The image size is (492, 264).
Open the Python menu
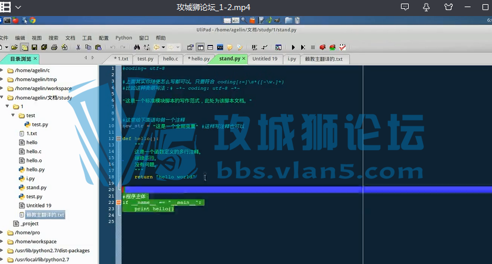coord(124,38)
